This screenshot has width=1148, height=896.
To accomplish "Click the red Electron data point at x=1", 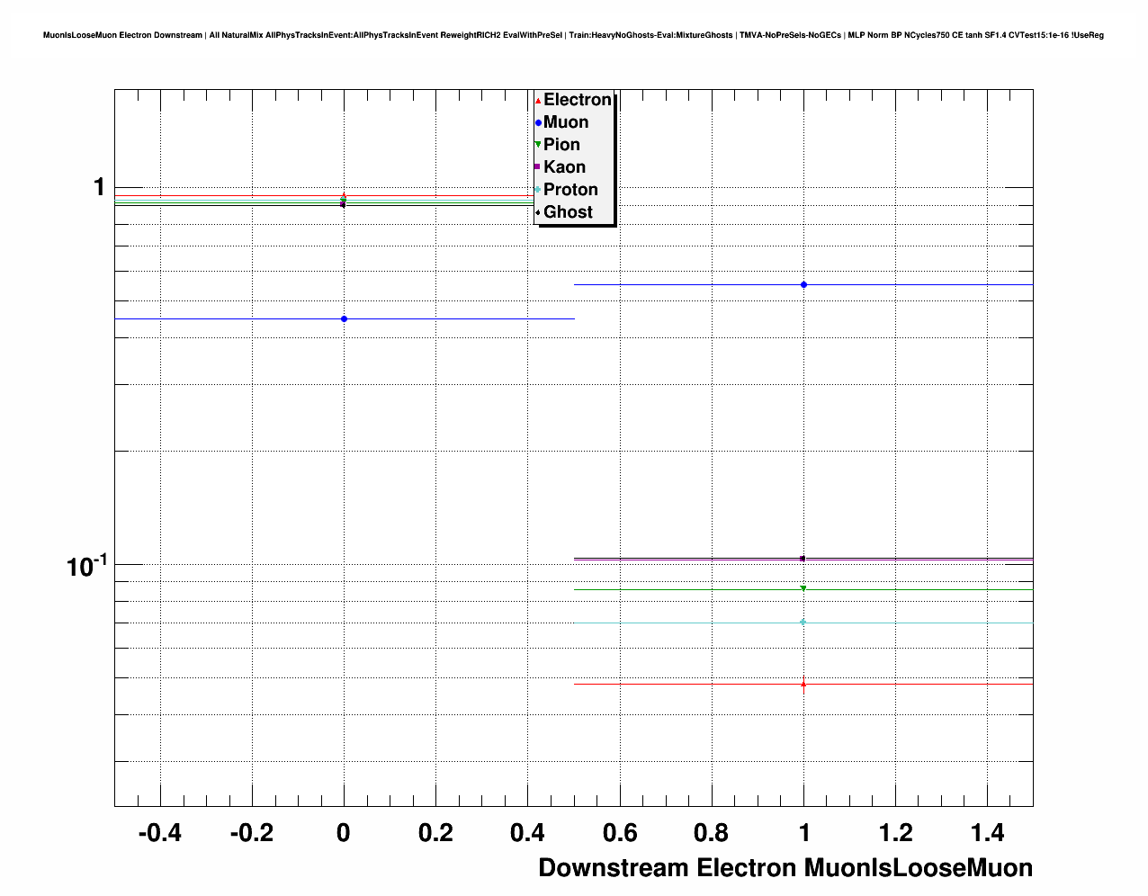I will coord(803,684).
